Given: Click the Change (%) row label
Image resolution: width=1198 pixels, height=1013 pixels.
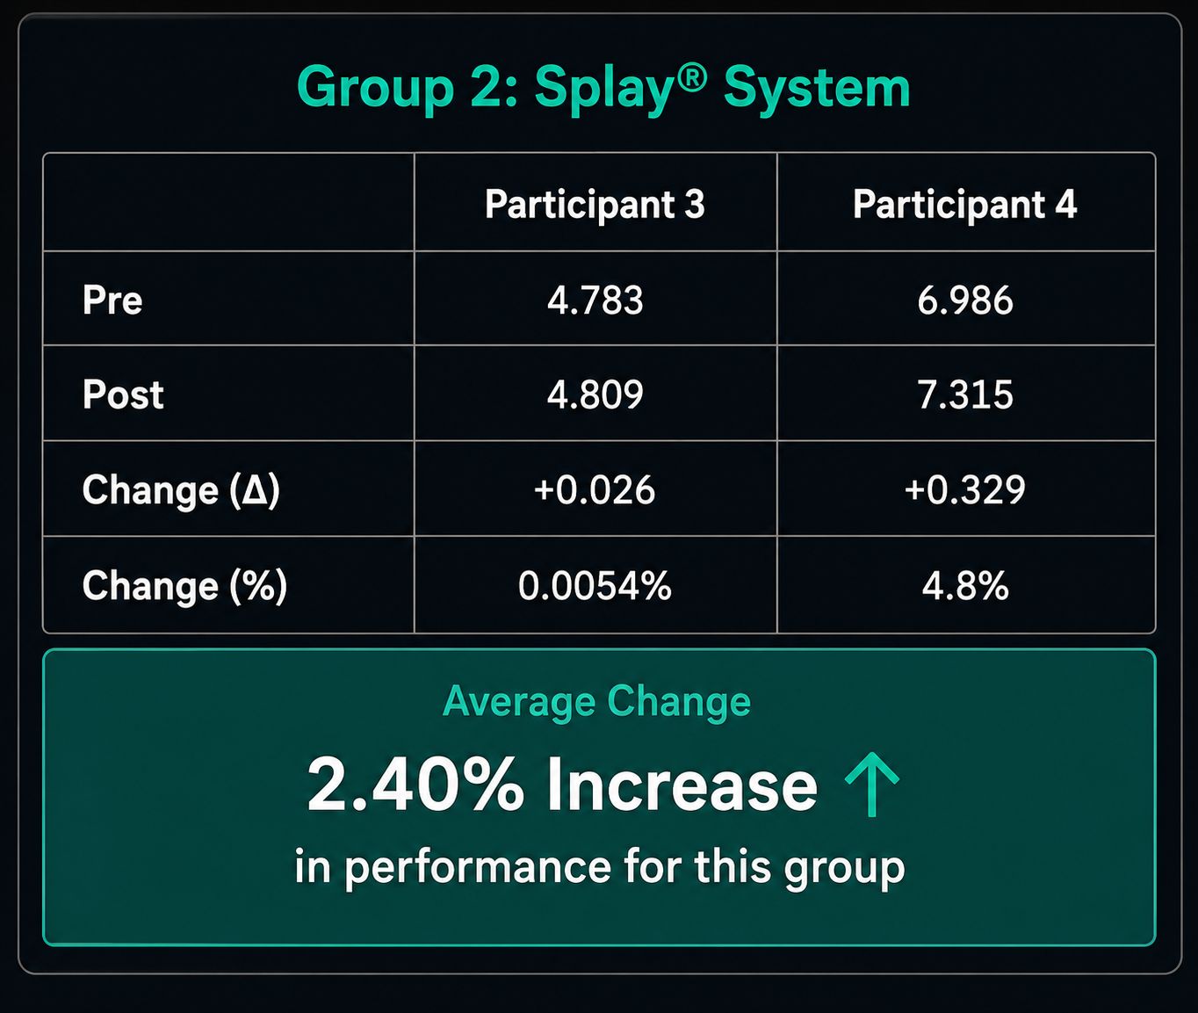Looking at the screenshot, I should pos(184,586).
